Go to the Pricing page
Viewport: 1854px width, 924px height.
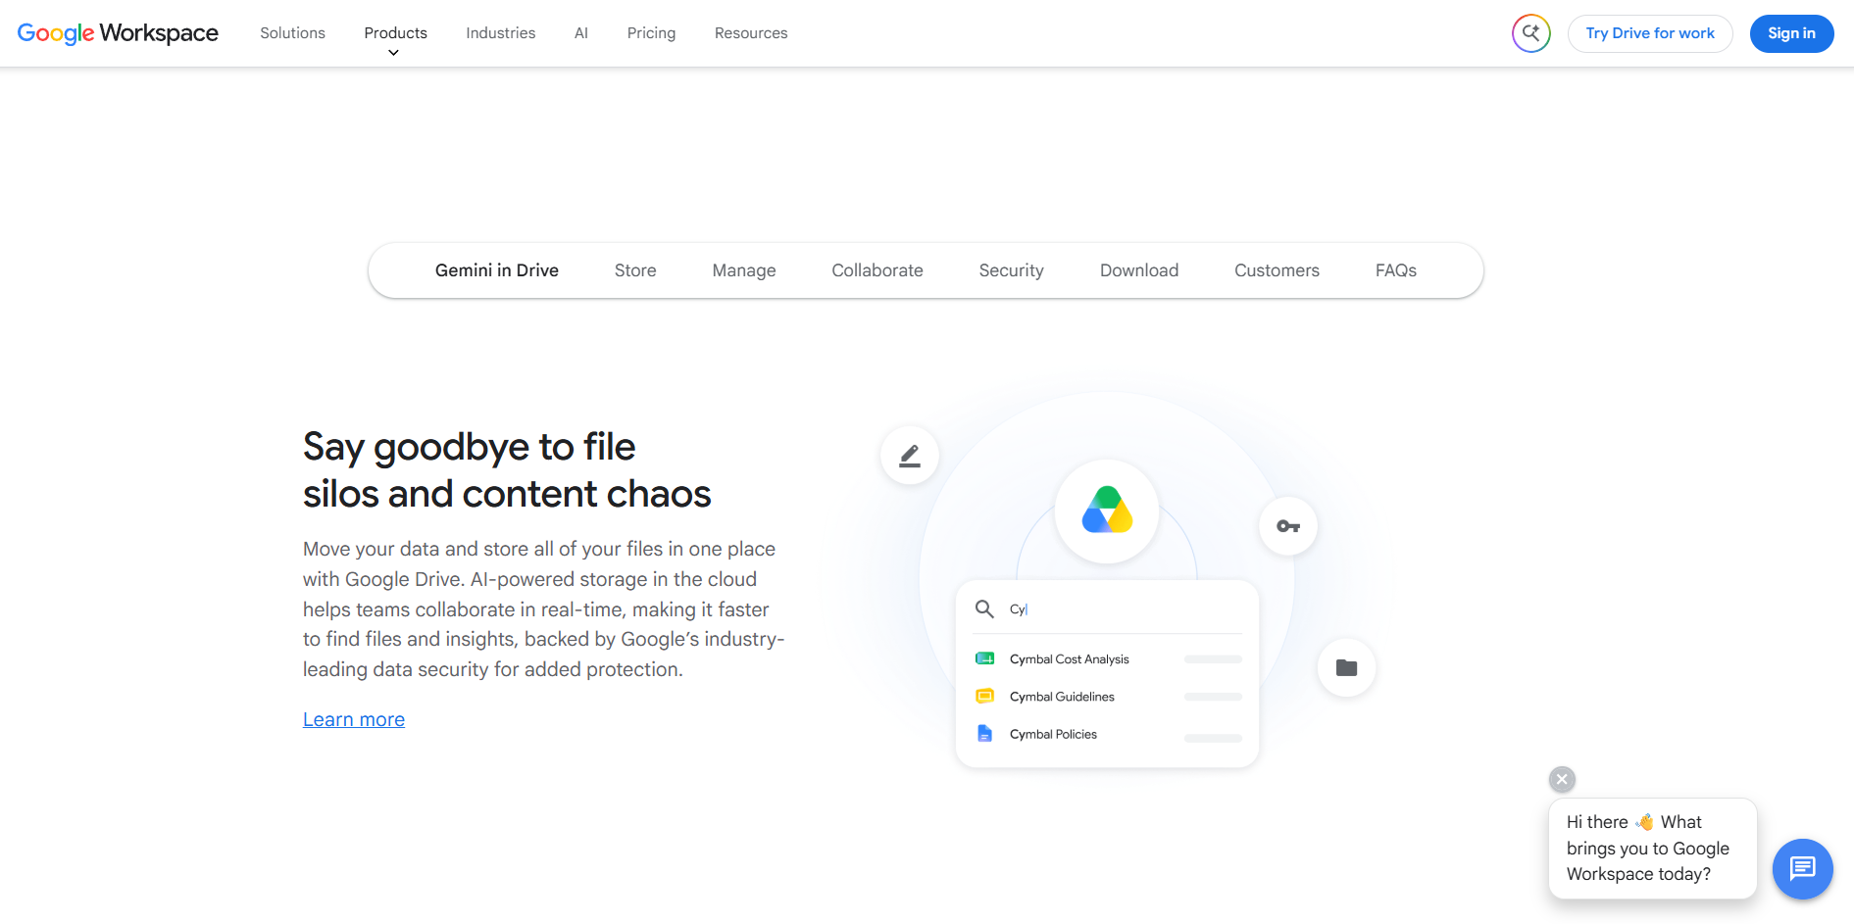[x=651, y=33]
